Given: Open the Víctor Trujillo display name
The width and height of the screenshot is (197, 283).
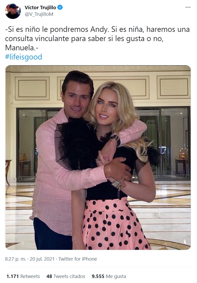Looking at the screenshot, I should 40,8.
